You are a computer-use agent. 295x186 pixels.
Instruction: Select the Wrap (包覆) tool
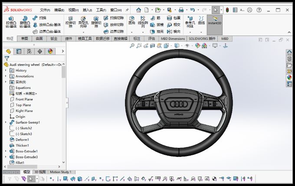tap(174, 18)
